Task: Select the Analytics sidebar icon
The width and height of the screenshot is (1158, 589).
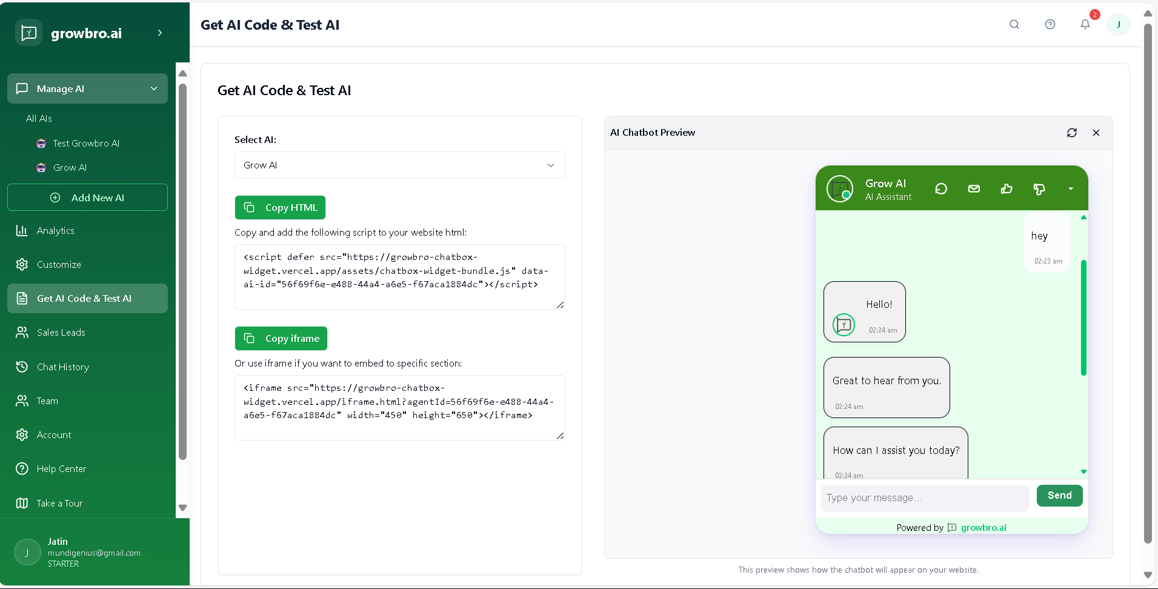Action: click(x=22, y=230)
